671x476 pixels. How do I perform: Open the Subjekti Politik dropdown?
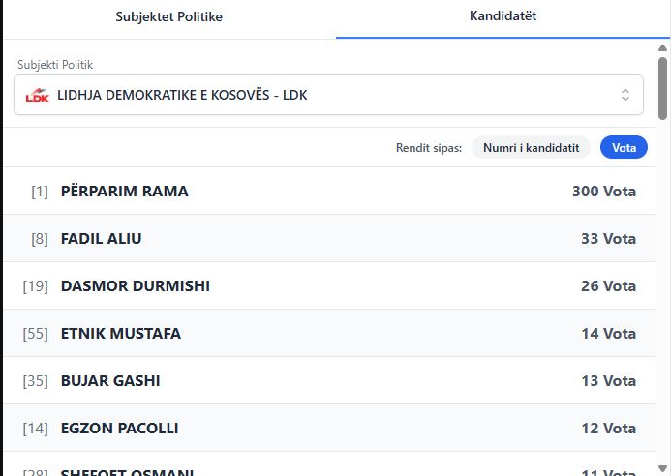[328, 95]
